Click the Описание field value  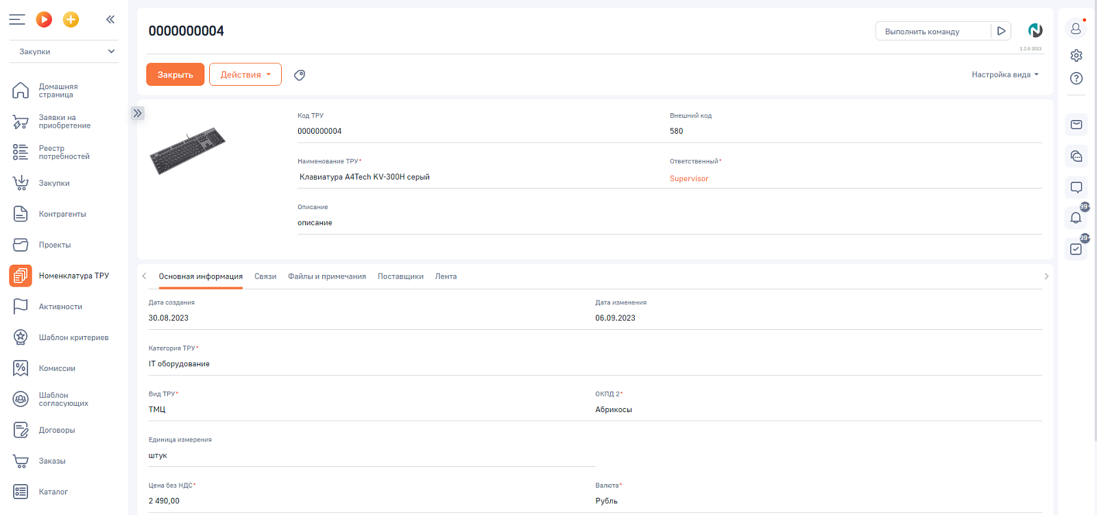315,223
